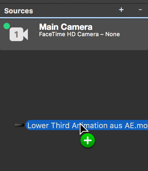Click the bold "Main Camera" title text
This screenshot has height=171, width=148.
(x=66, y=27)
